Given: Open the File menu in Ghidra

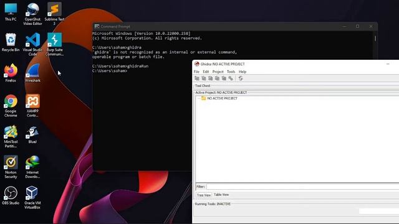Looking at the screenshot, I should click(x=196, y=72).
